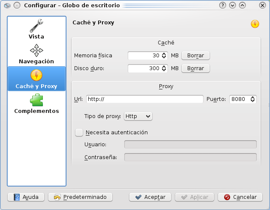Enable Necesita autenticación checkbox
Screen dimensions: 270x210
coord(79,133)
